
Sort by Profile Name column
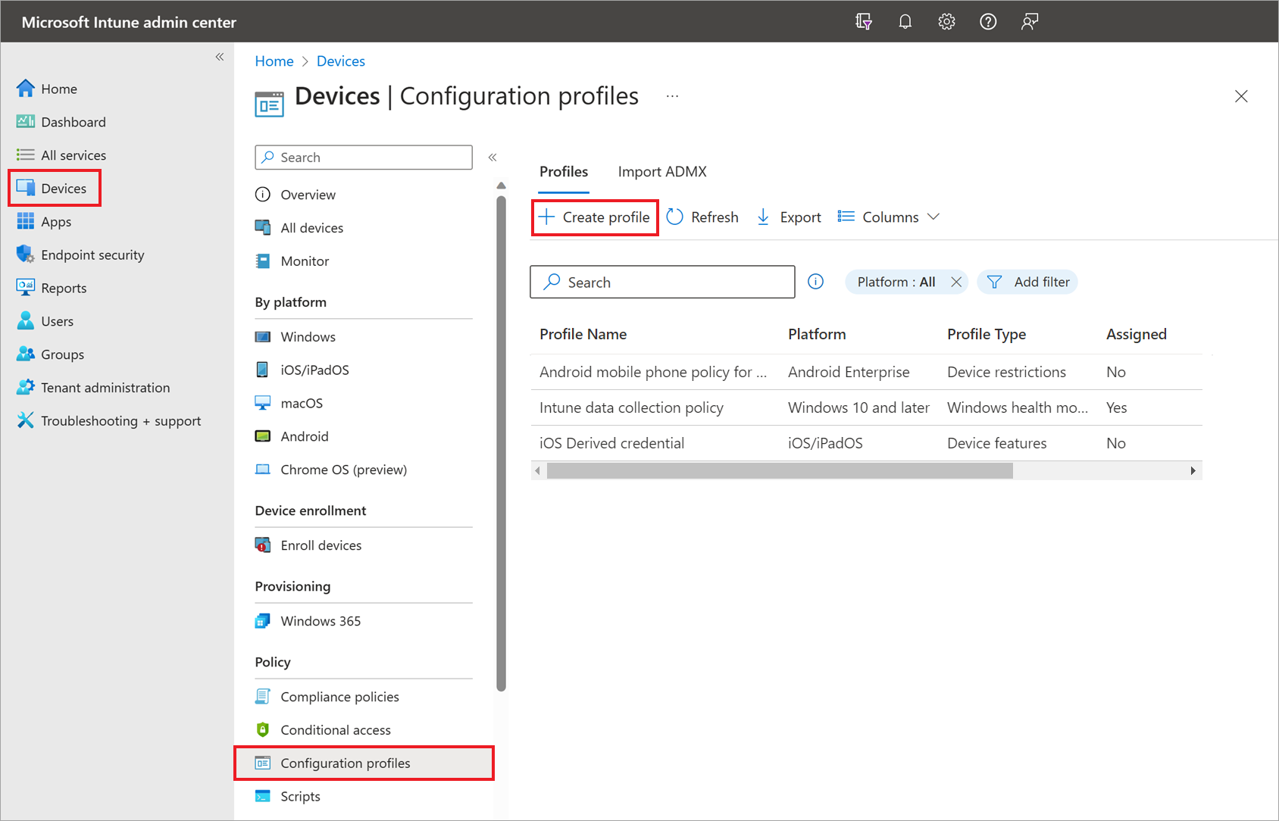[x=583, y=335]
